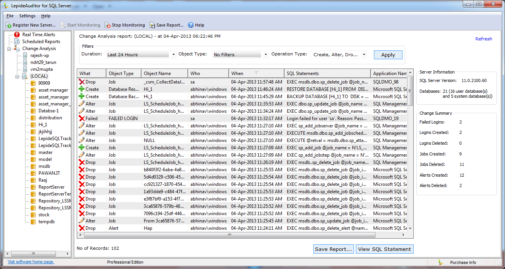
Task: Click the 'RESTORE DATABASE [Hi_1]' statement cell
Action: tap(328, 89)
